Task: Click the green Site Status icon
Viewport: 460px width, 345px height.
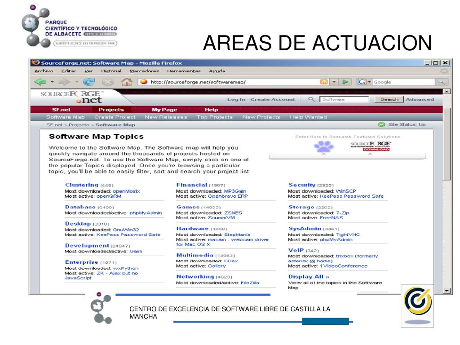Action: coord(381,125)
